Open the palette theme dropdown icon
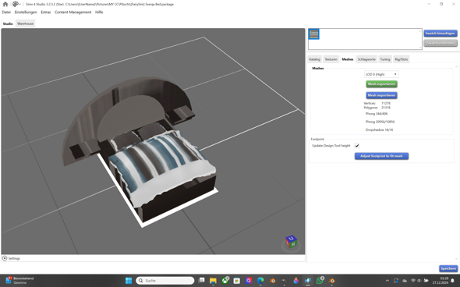460x287 pixels. pos(16,4)
